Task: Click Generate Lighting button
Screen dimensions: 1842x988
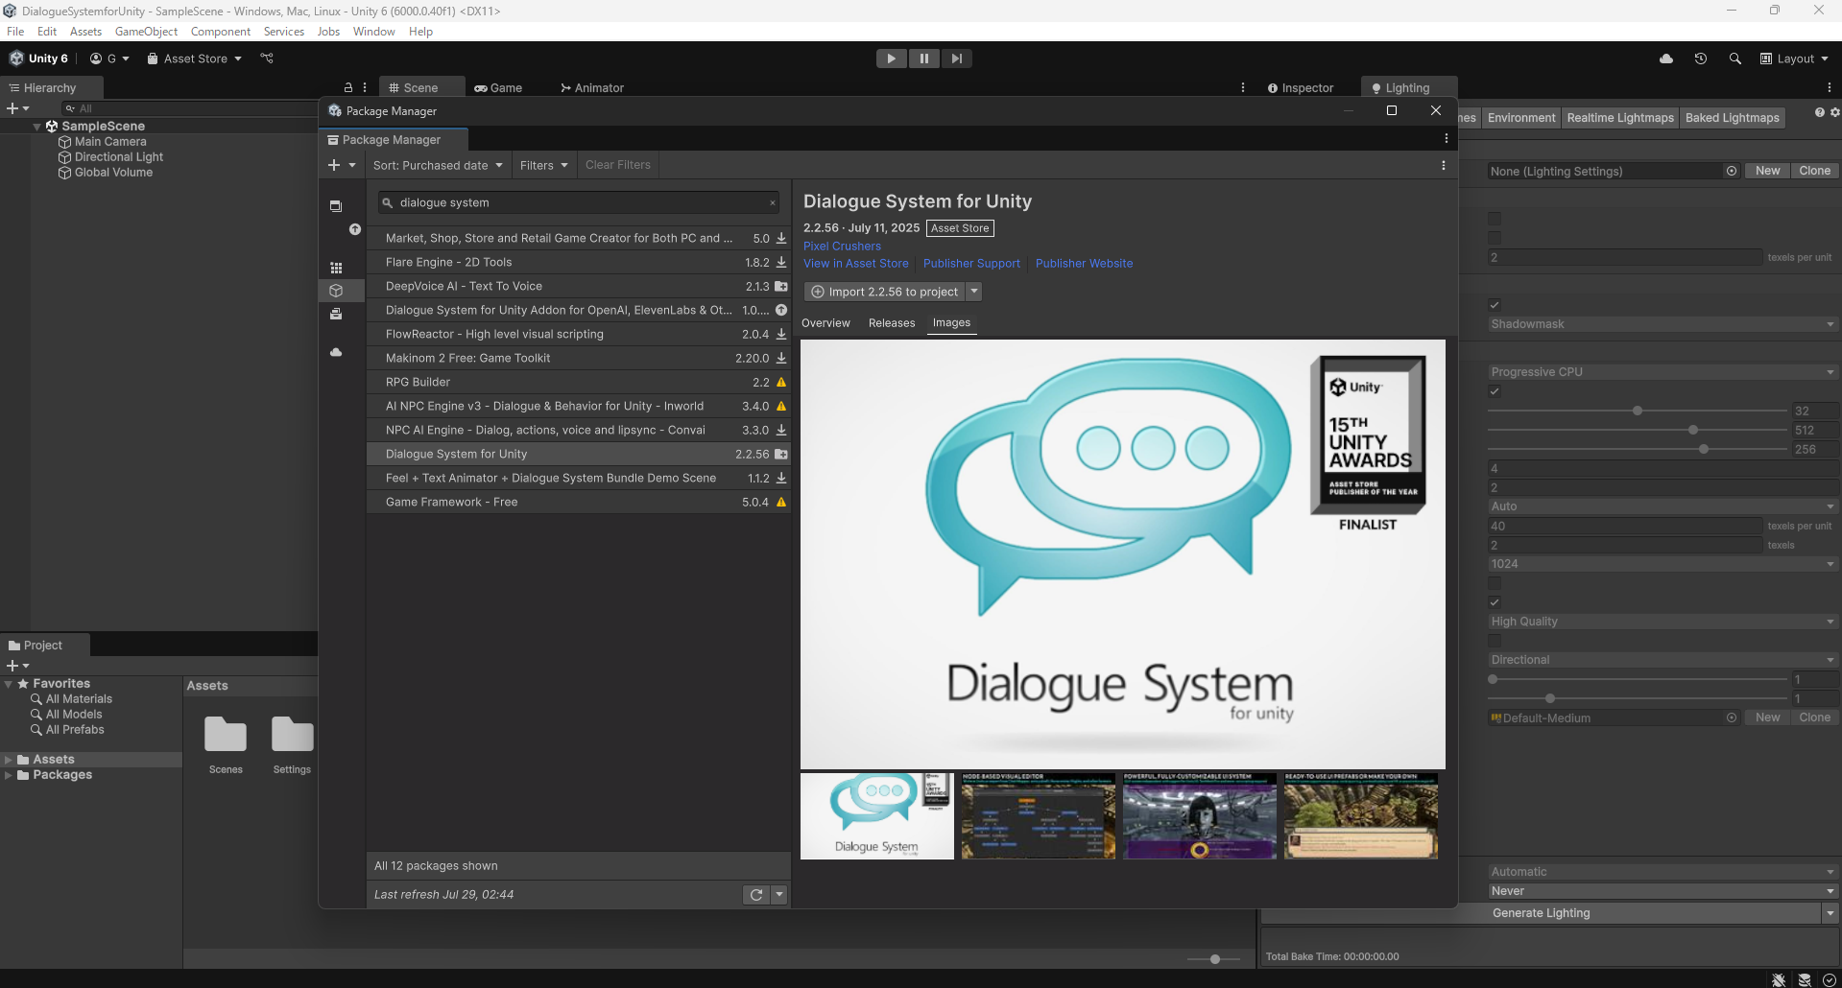Action: (x=1541, y=913)
